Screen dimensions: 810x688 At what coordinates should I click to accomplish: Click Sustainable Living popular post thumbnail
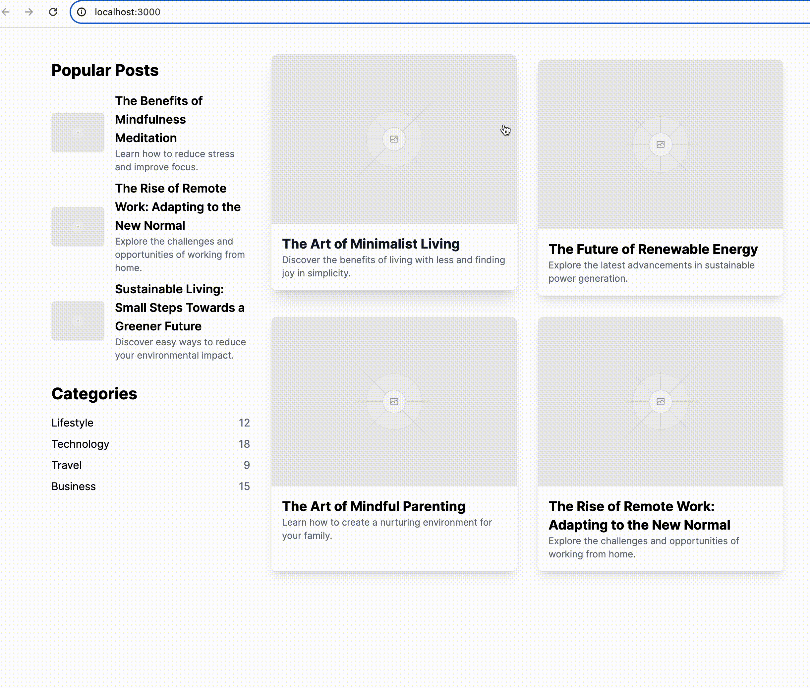[x=78, y=320]
